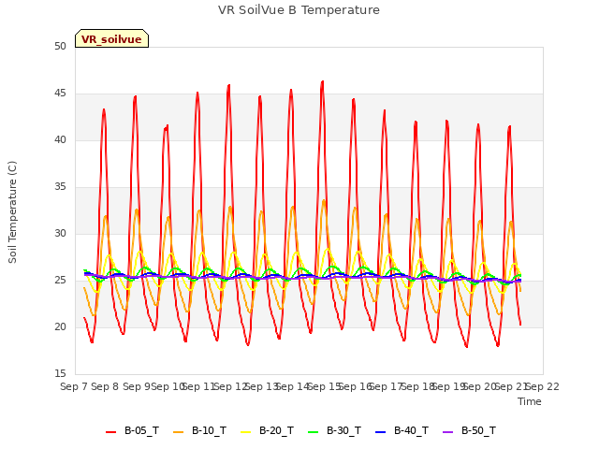Click the VR_soilvue label box
Screen dimensions: 599x449
tap(111, 38)
